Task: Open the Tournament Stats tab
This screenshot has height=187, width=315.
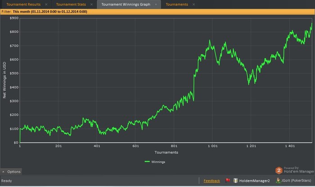Action: [x=71, y=4]
